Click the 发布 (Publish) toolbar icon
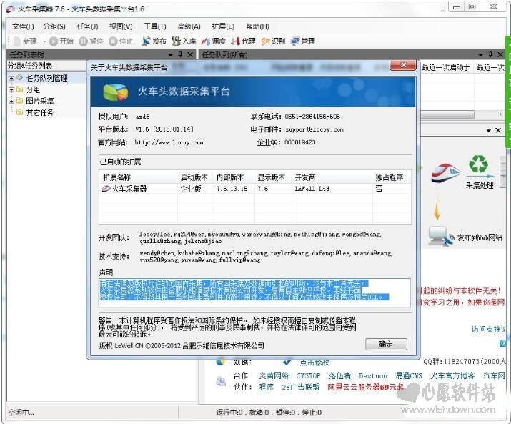This screenshot has width=511, height=424. (147, 41)
